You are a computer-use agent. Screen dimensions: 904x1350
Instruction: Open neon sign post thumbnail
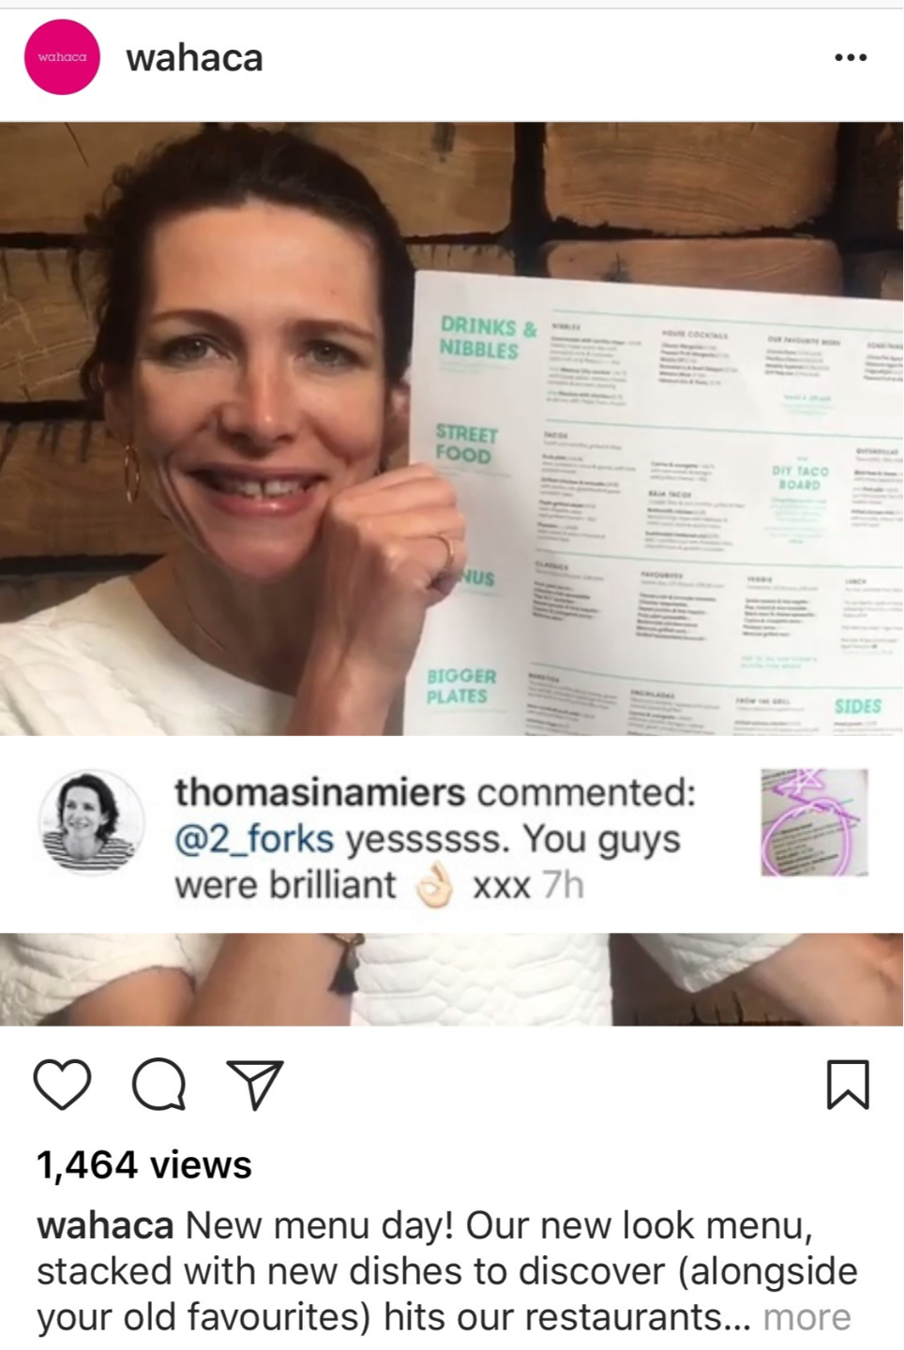(815, 823)
